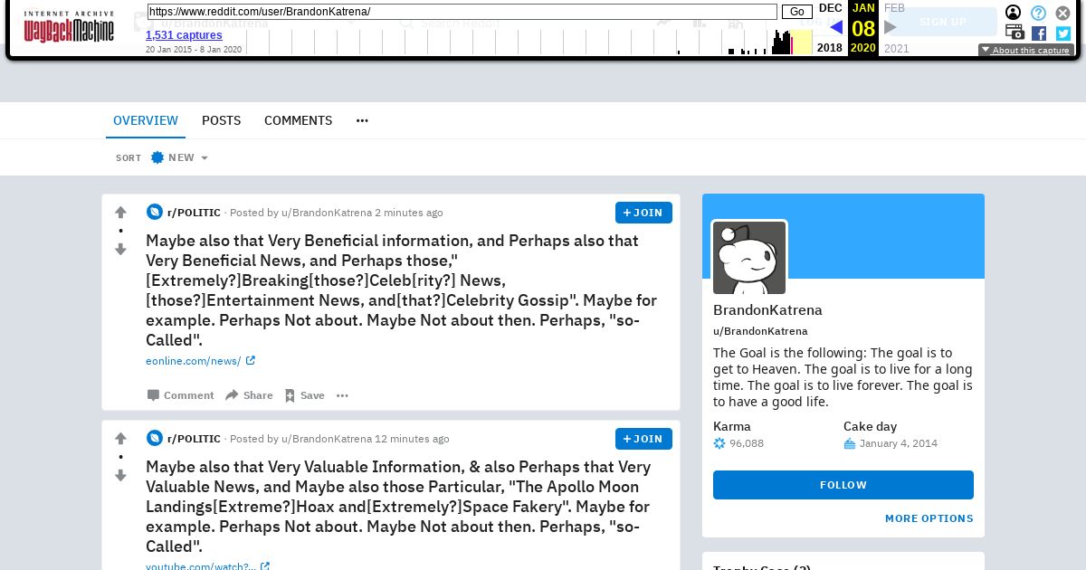Click the Wayback URL input field

[462, 12]
